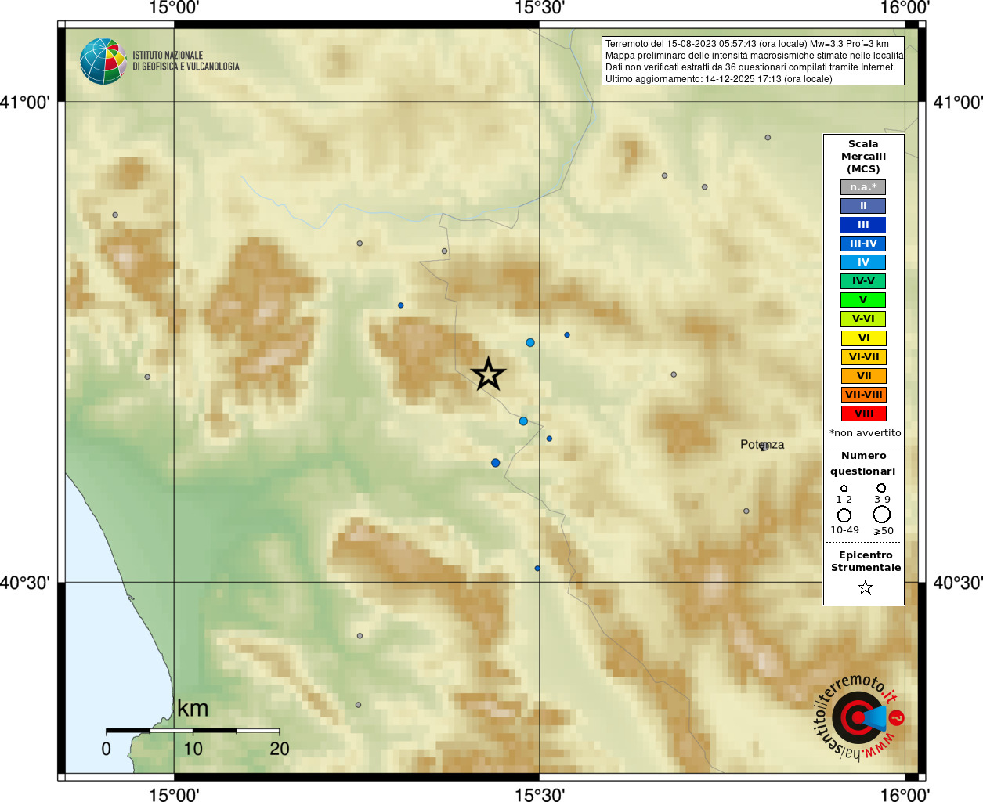Click the bottom 15°00' longitude label
Viewport: 983px width, 802px height.
click(x=174, y=794)
